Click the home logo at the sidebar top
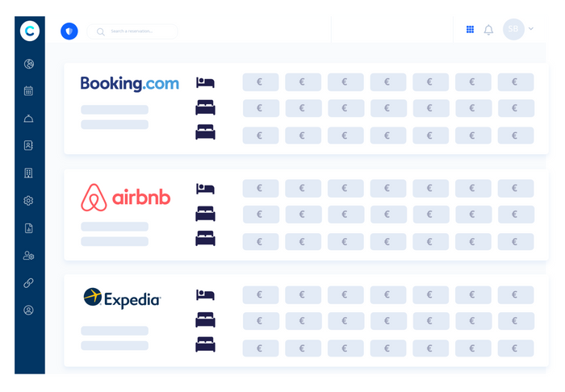Viewport: 565px width, 392px height. 30,31
